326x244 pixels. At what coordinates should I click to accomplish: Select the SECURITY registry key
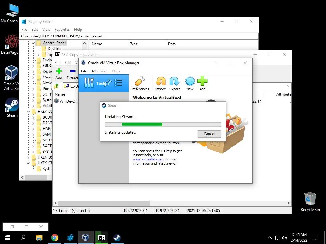(47, 140)
